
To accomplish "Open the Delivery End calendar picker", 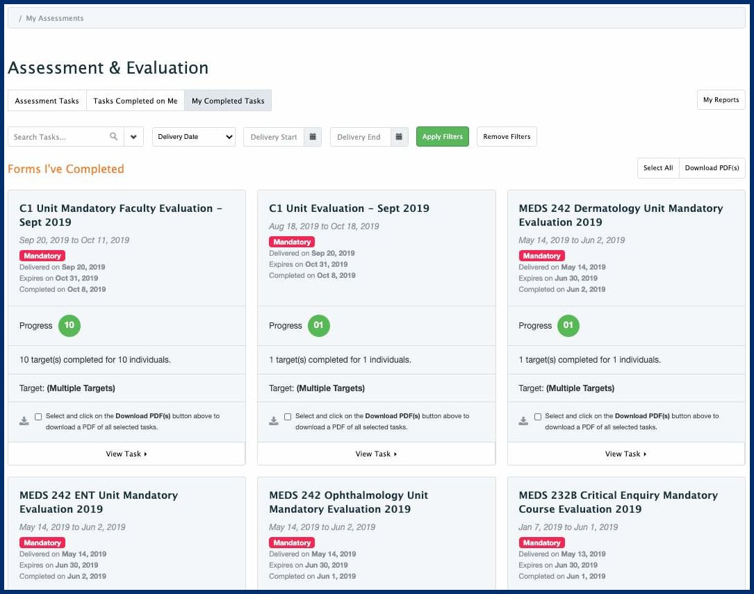I will pos(399,136).
